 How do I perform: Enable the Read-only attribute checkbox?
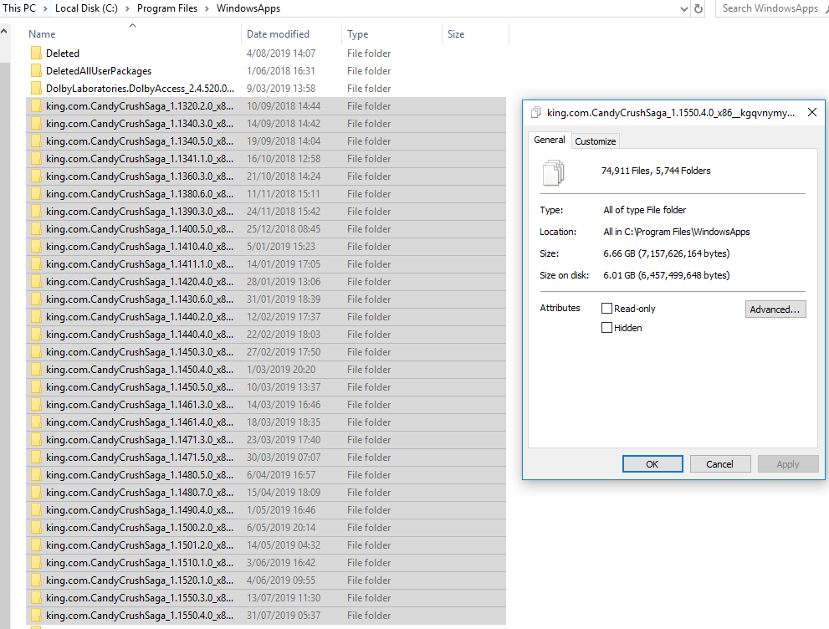coord(607,308)
